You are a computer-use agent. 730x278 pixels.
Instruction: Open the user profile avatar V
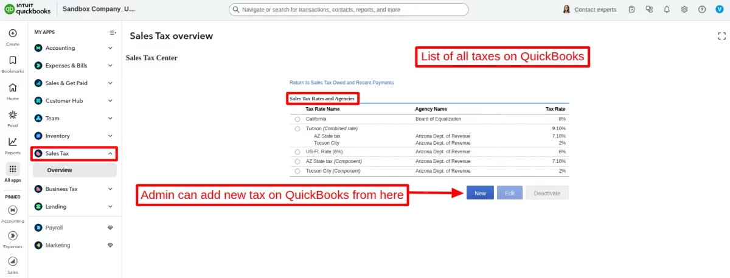point(719,9)
